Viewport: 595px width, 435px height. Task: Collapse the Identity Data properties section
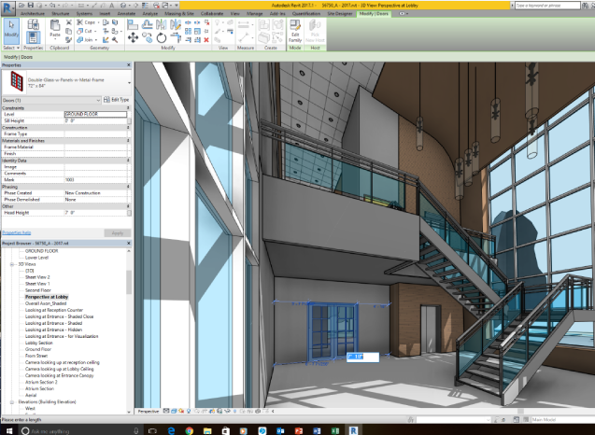(x=128, y=161)
